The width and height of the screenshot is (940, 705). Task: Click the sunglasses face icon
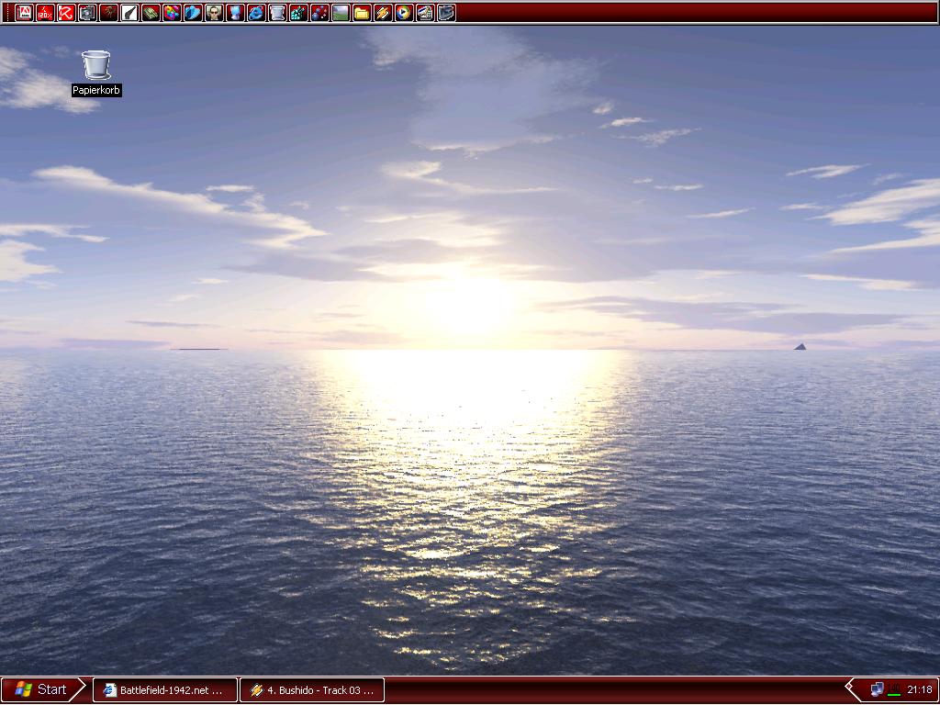pyautogui.click(x=214, y=13)
